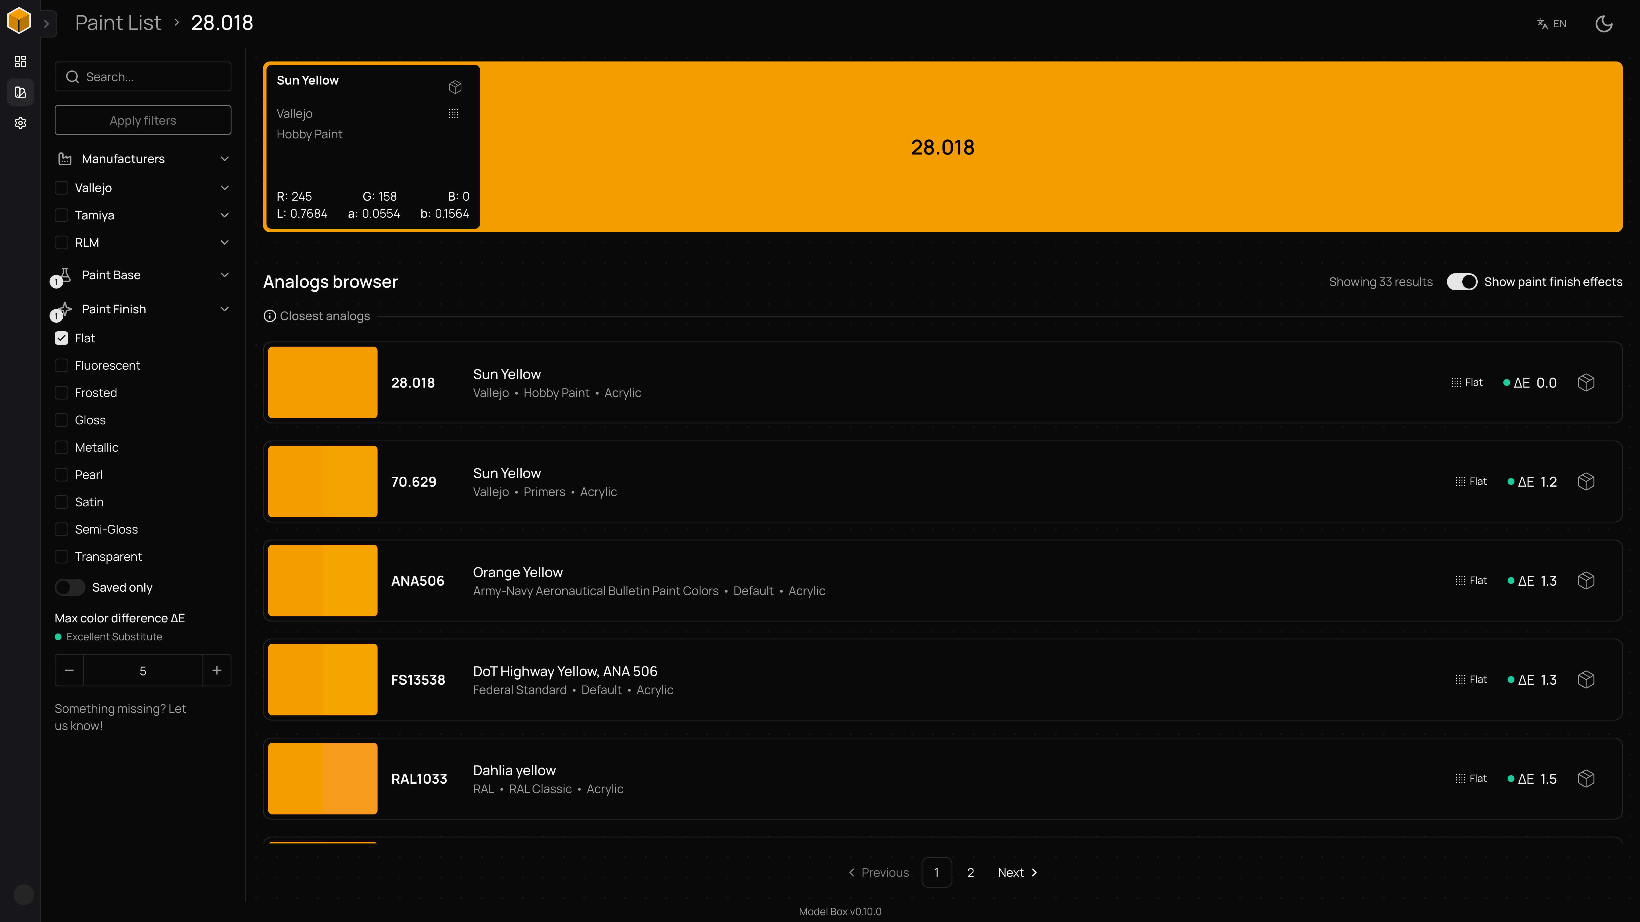Toggle dark mode with the moon icon
The width and height of the screenshot is (1640, 922).
(1604, 24)
